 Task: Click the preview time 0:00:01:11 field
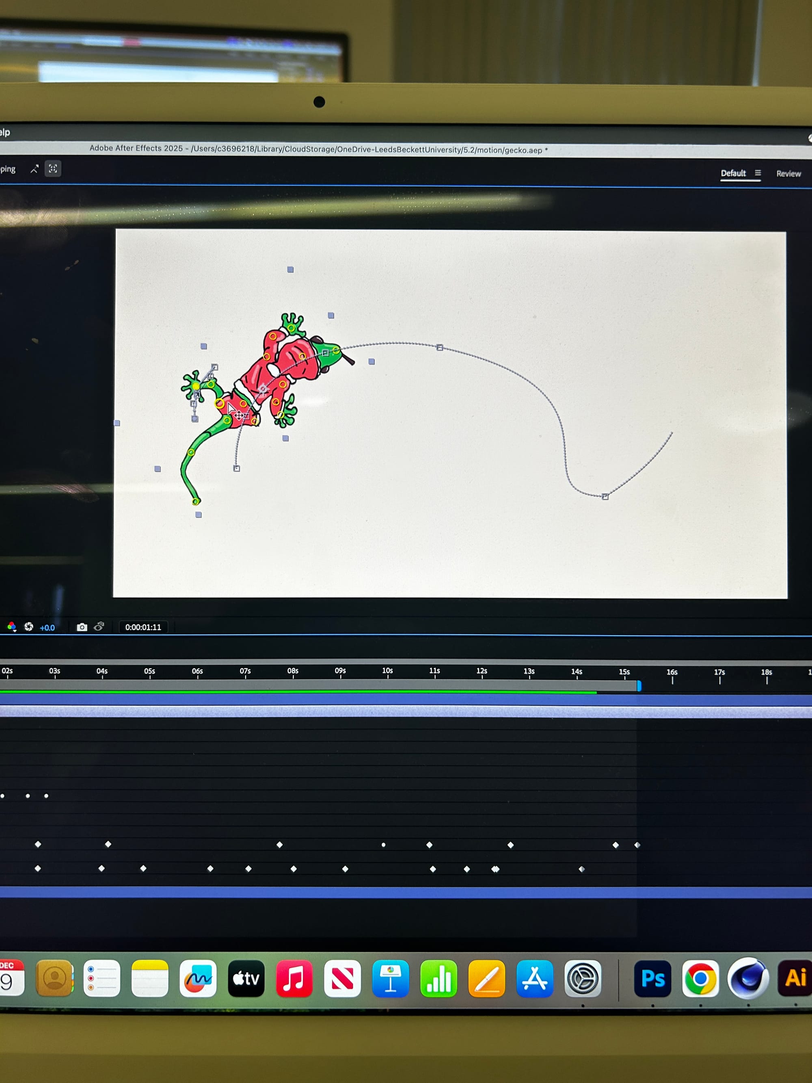pos(143,627)
